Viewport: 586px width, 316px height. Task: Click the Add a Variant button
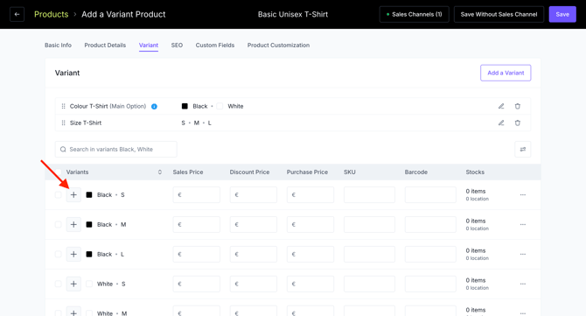[506, 73]
